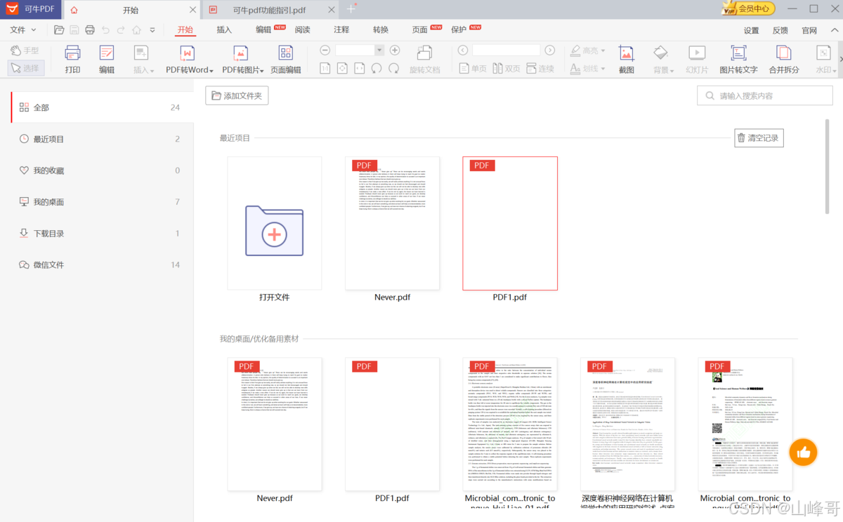Click the small printer icon in quick toolbar
Image resolution: width=843 pixels, height=522 pixels.
coord(90,30)
